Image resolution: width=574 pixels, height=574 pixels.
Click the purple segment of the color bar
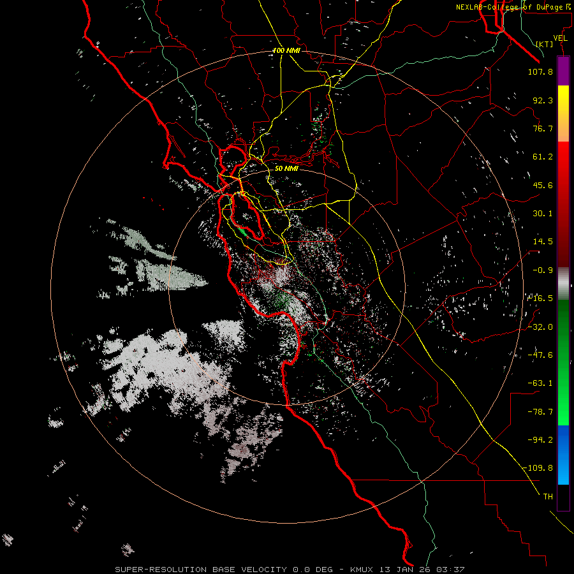563,71
